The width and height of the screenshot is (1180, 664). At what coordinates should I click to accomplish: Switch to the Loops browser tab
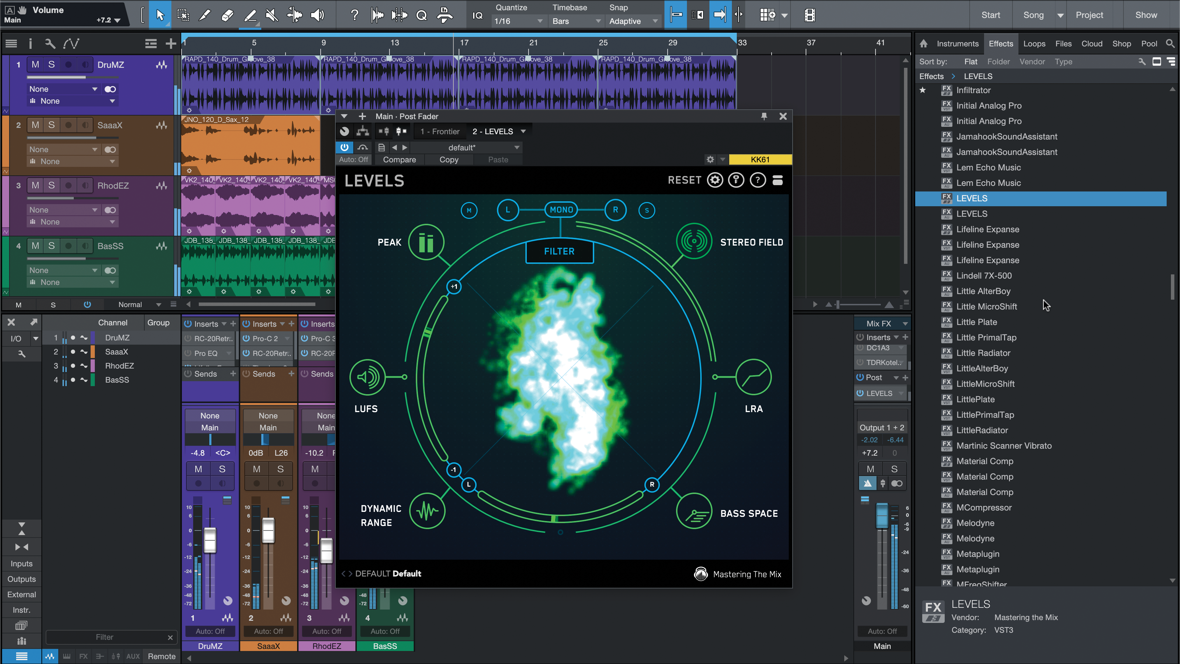[1034, 44]
